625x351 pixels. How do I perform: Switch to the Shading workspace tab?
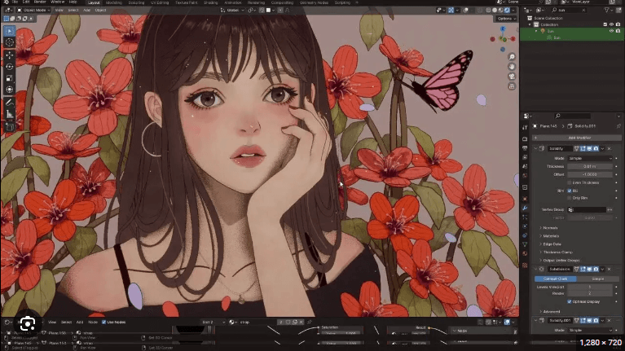point(211,2)
